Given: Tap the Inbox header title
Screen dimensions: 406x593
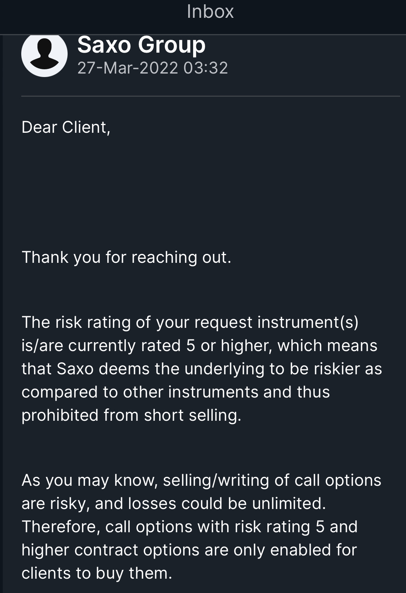Looking at the screenshot, I should pos(210,12).
